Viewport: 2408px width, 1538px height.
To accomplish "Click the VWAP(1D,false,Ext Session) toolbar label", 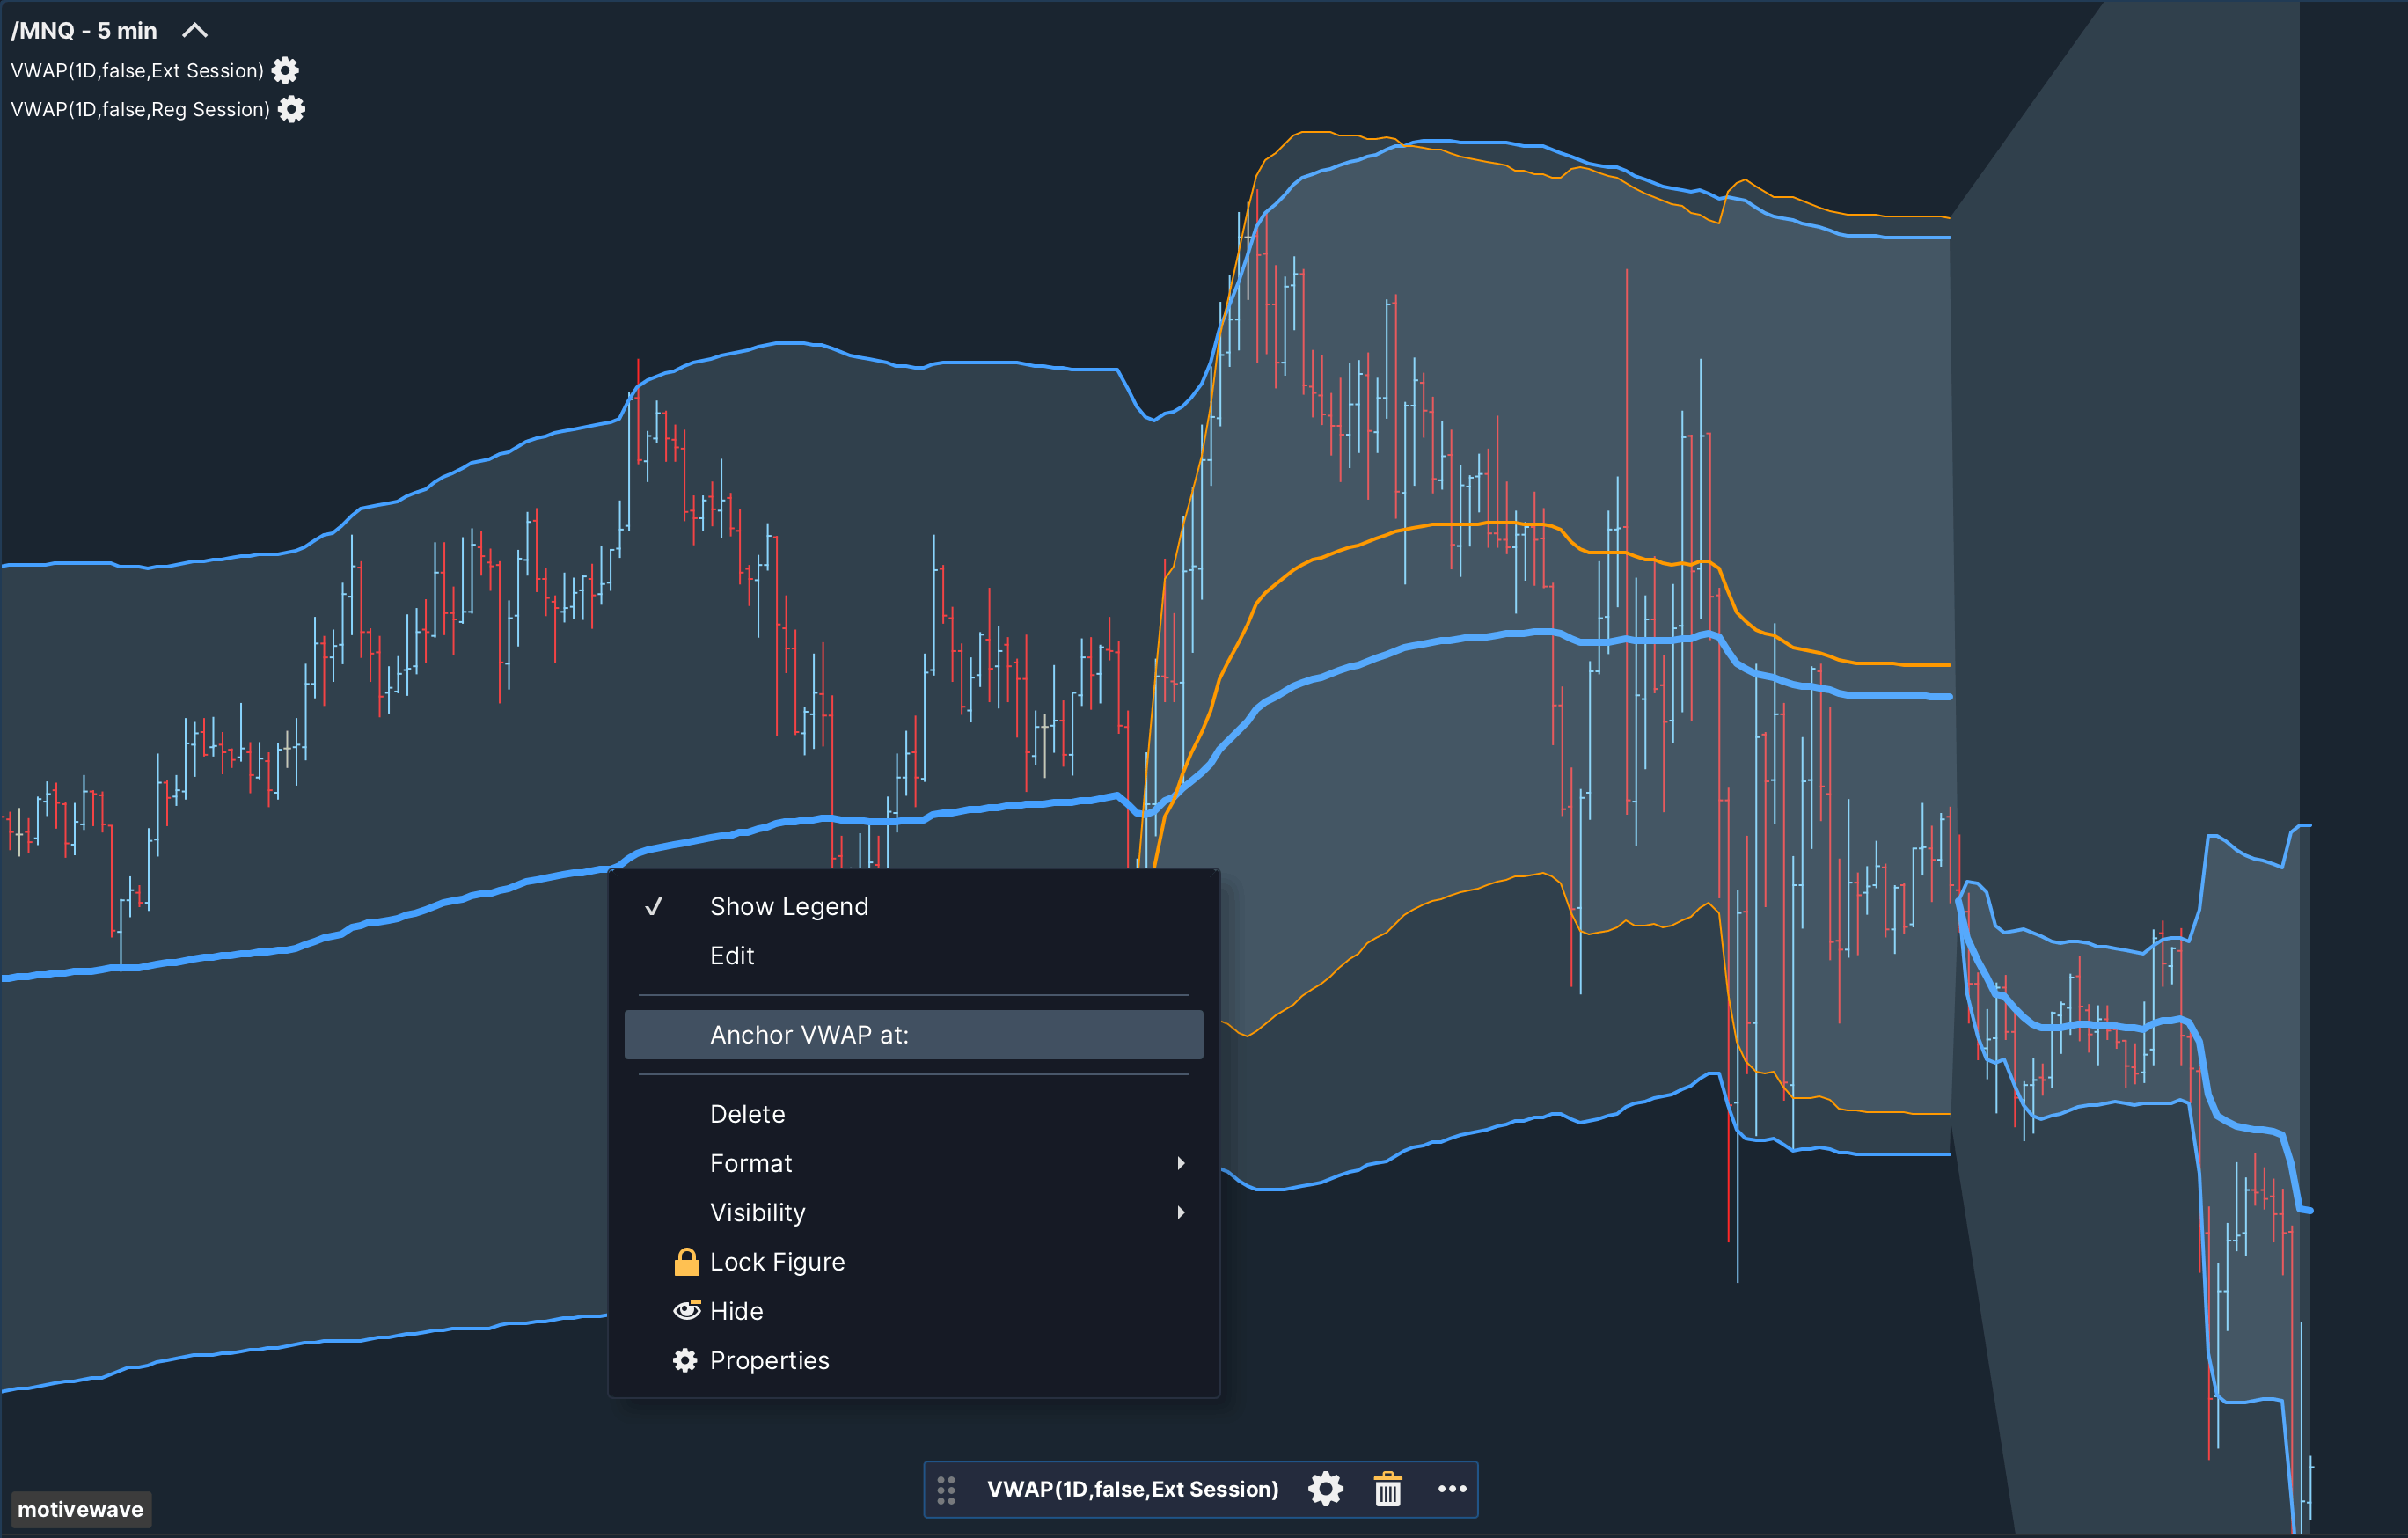I will pos(1132,1489).
